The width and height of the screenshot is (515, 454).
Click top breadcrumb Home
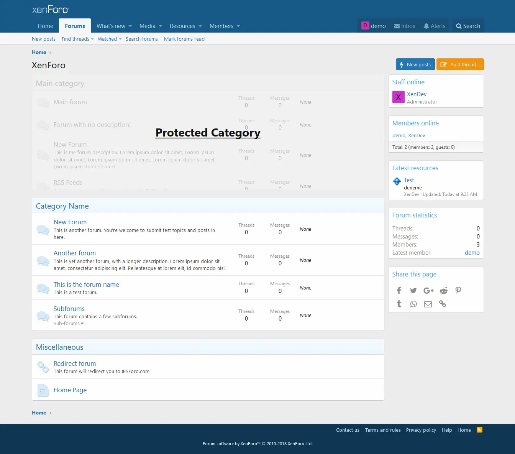pos(39,52)
